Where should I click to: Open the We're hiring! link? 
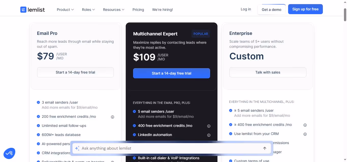[163, 10]
